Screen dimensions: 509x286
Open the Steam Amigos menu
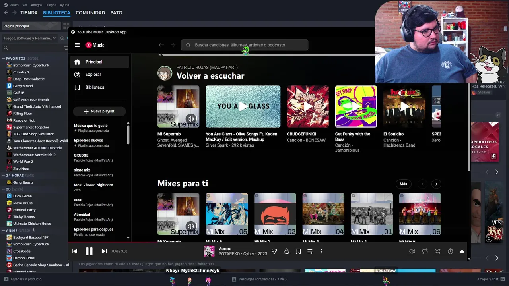tap(37, 5)
